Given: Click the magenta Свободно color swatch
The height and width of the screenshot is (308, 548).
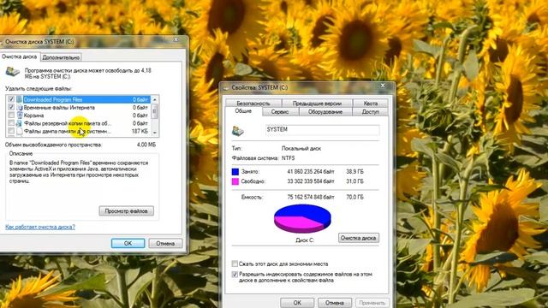Looking at the screenshot, I should point(235,181).
